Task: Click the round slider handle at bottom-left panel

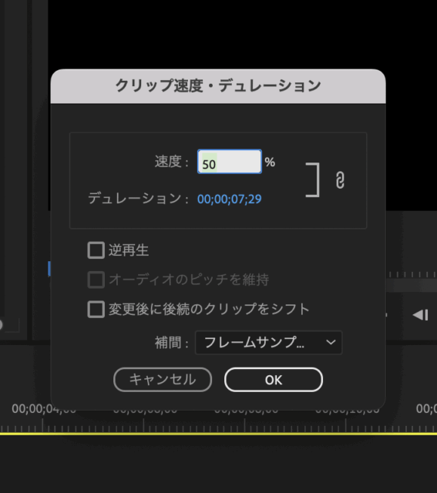Action: click(1, 324)
